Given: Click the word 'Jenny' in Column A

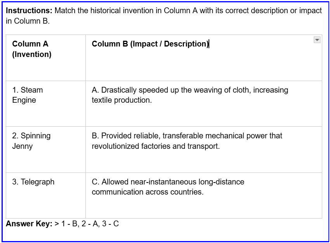Looking at the screenshot, I should 22,146.
